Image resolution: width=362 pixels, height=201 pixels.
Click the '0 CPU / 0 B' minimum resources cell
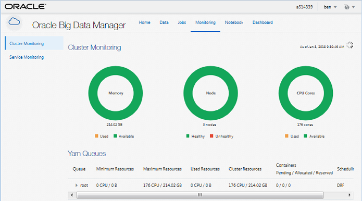tap(106, 185)
